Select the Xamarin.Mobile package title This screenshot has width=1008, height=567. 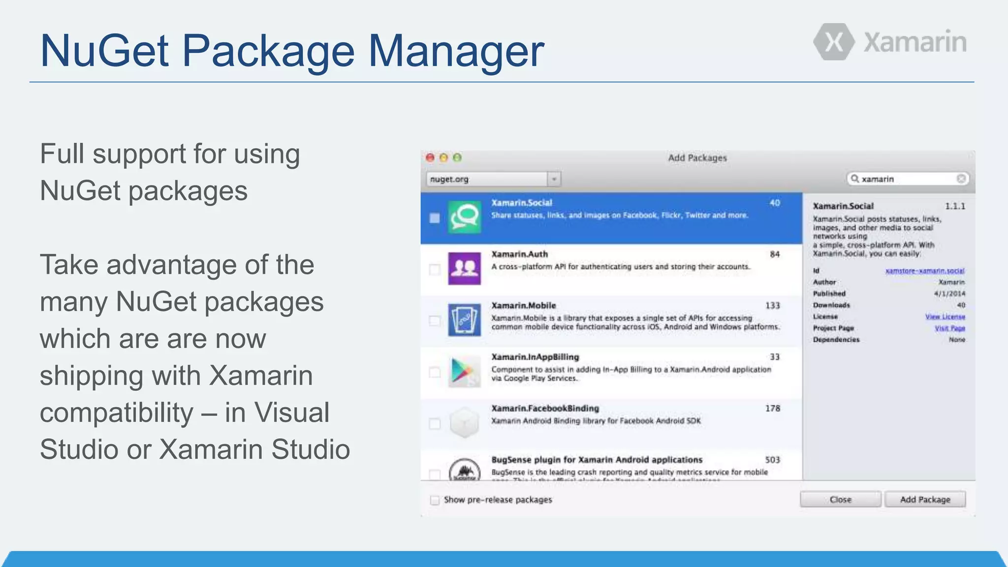pyautogui.click(x=523, y=306)
